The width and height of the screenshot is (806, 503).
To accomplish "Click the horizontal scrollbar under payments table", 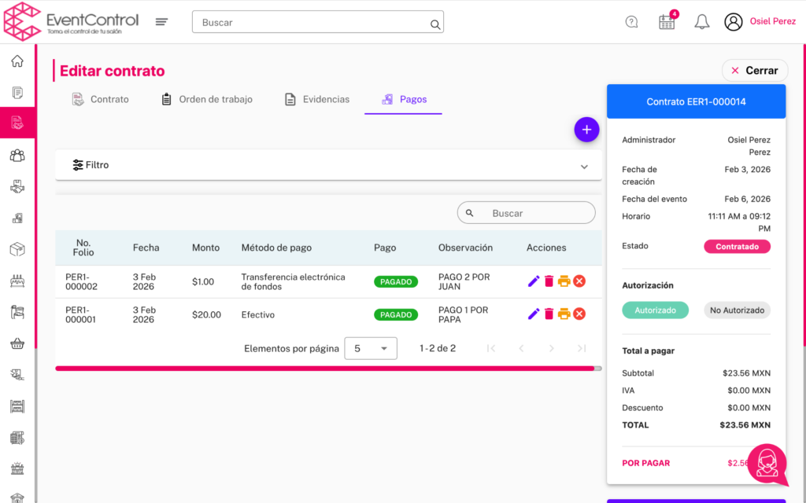I will click(324, 368).
